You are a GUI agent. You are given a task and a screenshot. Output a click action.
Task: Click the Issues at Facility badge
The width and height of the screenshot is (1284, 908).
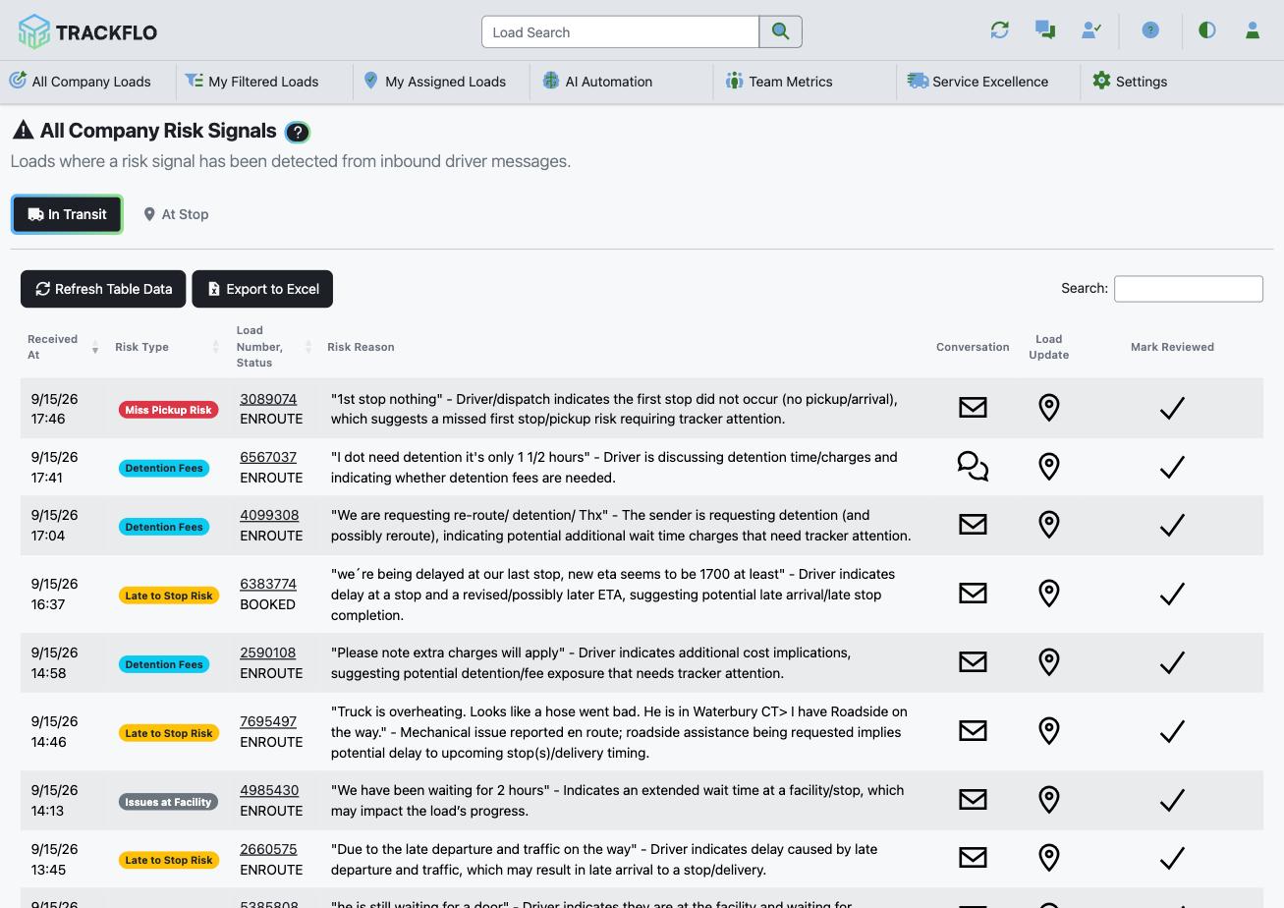168,802
